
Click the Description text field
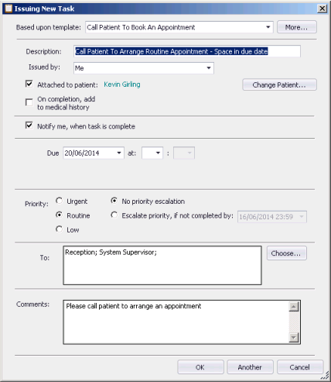(x=187, y=51)
